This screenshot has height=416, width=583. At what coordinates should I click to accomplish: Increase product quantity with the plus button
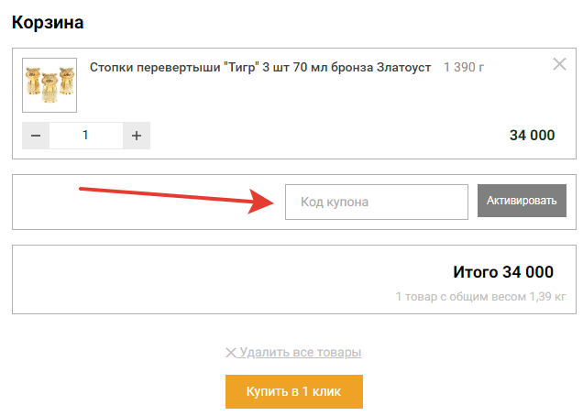[137, 136]
